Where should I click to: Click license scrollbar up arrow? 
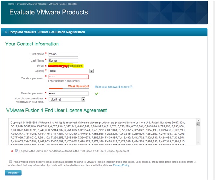point(198,121)
